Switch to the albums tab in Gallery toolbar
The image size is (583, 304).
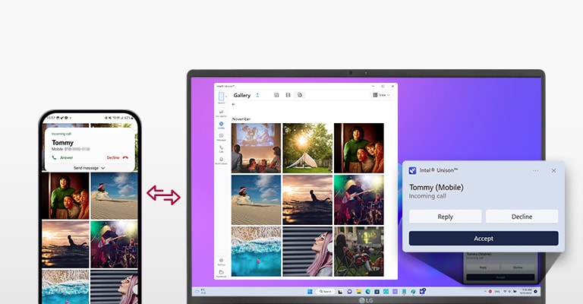click(x=300, y=95)
